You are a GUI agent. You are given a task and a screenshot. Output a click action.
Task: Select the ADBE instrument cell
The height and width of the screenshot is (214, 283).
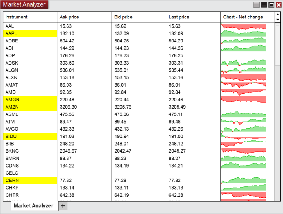click(30, 41)
